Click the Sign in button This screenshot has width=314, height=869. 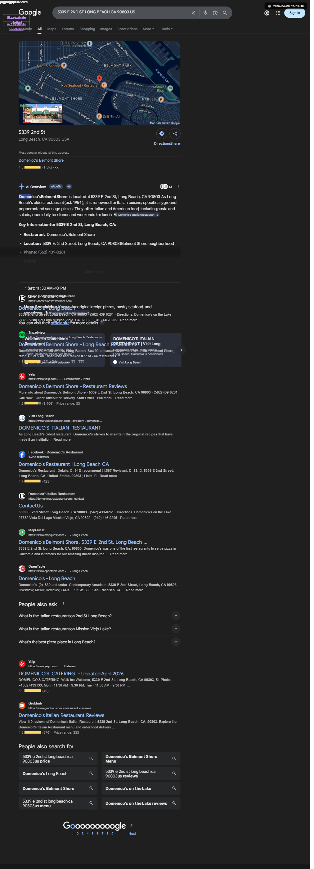[x=294, y=13]
